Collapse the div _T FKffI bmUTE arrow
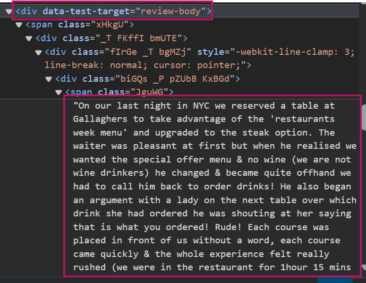Viewport: 366px width, 283px height. point(29,38)
